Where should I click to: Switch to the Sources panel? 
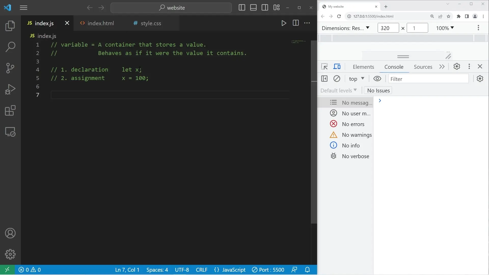pos(423,67)
